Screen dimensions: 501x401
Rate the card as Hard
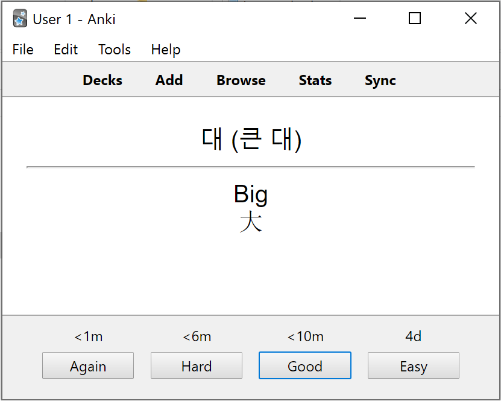[x=197, y=365]
